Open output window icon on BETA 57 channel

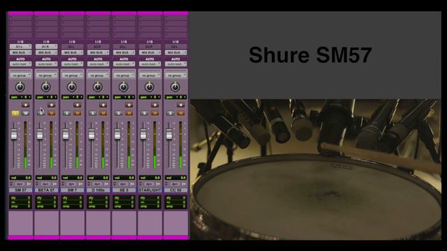[x=54, y=184]
